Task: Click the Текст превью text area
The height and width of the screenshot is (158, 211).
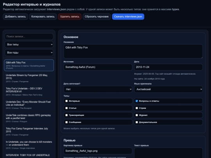Action: pos(168,153)
